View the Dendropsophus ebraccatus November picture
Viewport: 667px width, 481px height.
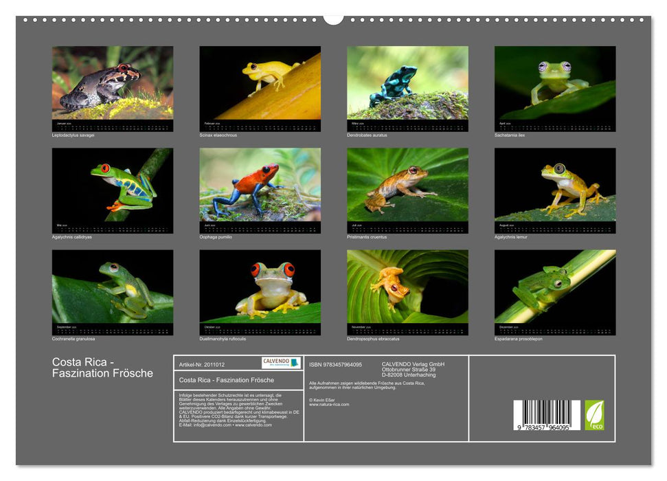coord(407,287)
